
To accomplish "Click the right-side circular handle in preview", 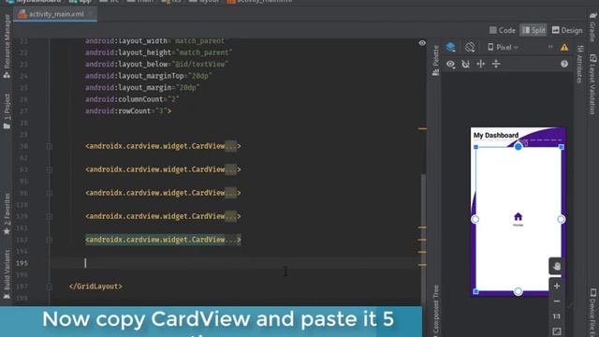I will (x=561, y=219).
